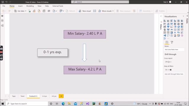Collapse the ribbon using the small chevron
Viewport: 189px width, 106px height.
[188, 12]
